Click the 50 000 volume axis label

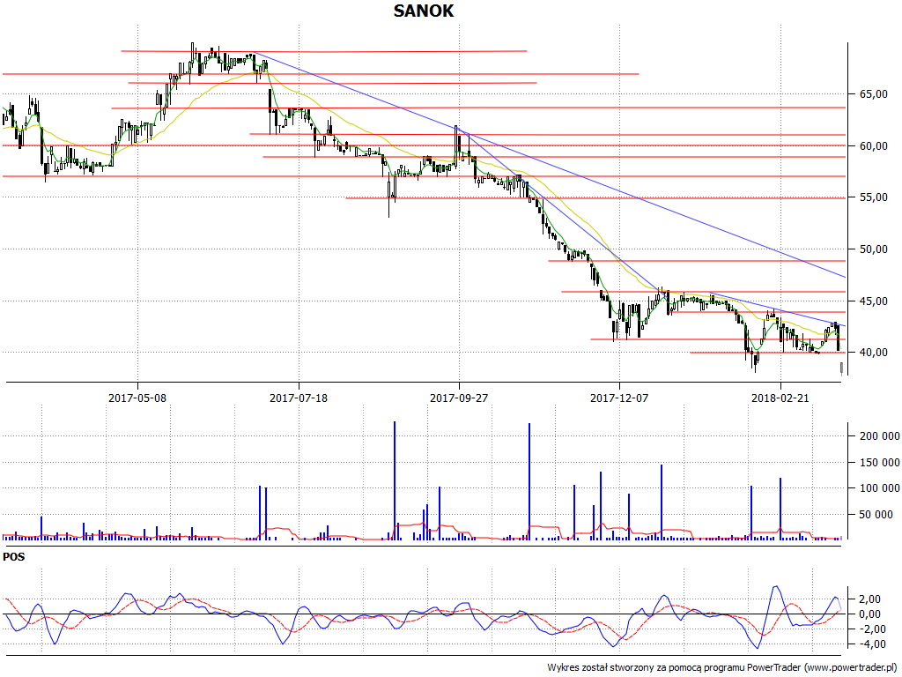tap(876, 515)
